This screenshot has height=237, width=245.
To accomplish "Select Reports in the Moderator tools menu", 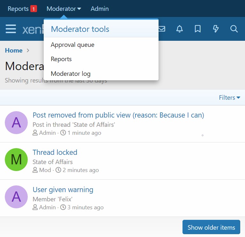I will pyautogui.click(x=61, y=59).
